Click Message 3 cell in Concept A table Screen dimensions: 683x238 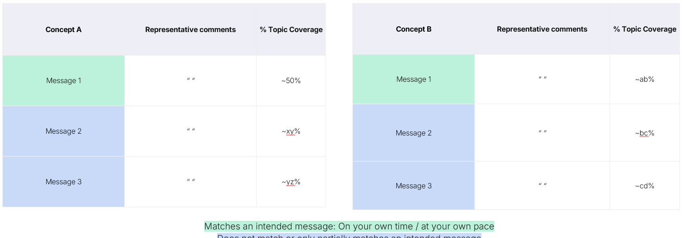pyautogui.click(x=63, y=182)
